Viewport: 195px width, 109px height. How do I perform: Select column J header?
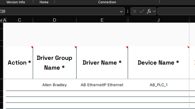tap(159, 20)
